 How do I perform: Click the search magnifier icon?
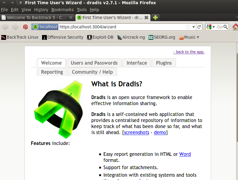coord(226,27)
